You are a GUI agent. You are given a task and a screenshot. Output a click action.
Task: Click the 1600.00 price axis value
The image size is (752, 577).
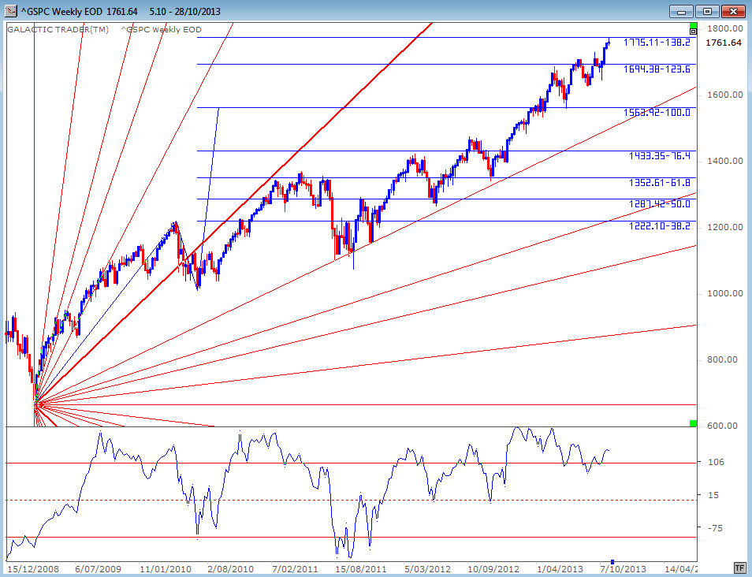(x=725, y=95)
